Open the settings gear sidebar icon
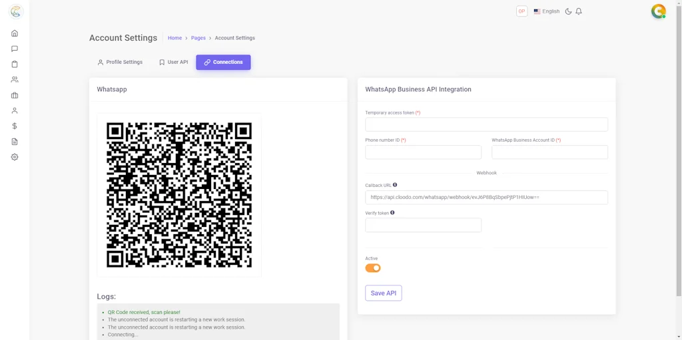Image resolution: width=682 pixels, height=340 pixels. point(15,157)
